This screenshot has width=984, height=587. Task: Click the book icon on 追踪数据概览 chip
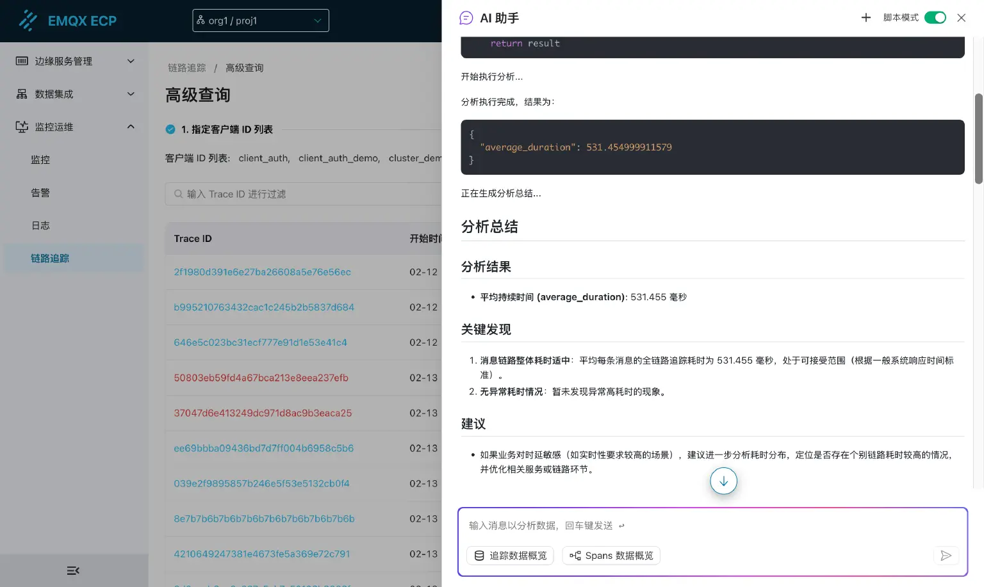point(479,555)
